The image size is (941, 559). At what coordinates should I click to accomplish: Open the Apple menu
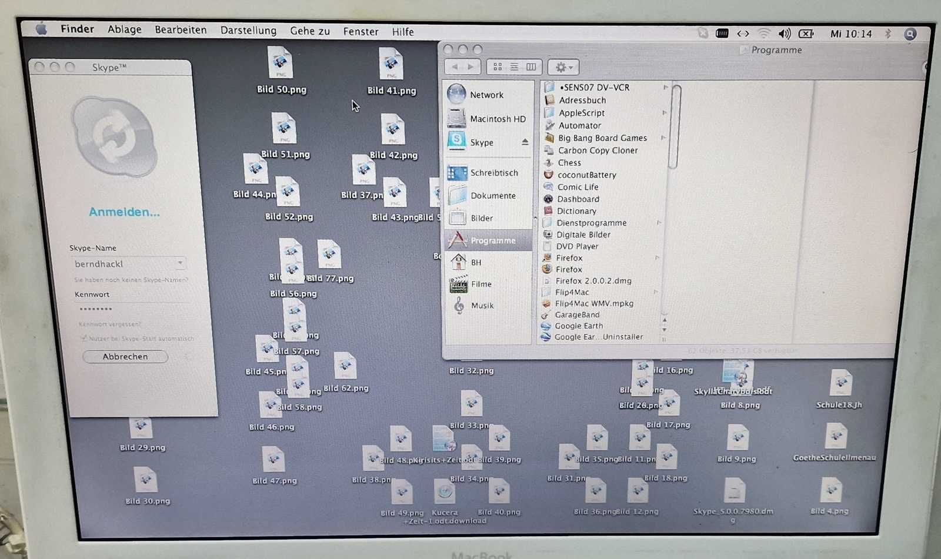[x=41, y=29]
